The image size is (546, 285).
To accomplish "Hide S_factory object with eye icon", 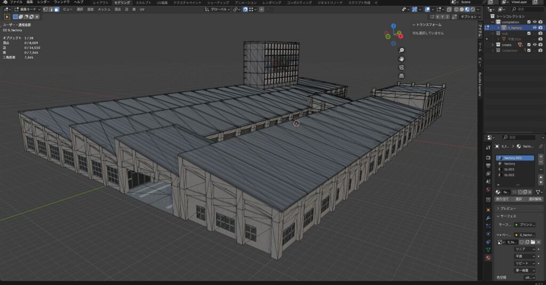I will 534,28.
